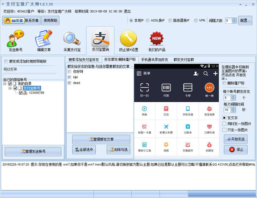This screenshot has height=198, width=257.
Task: Tap the orange 咻一咻 icon in phone preview
Action: pyautogui.click(x=209, y=87)
